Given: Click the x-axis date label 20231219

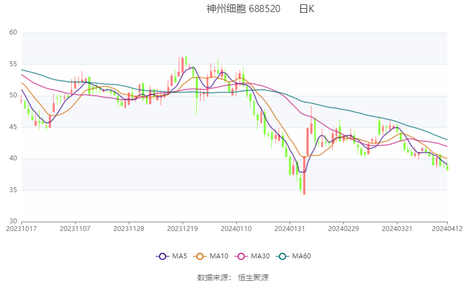Looking at the screenshot, I should (x=183, y=229).
